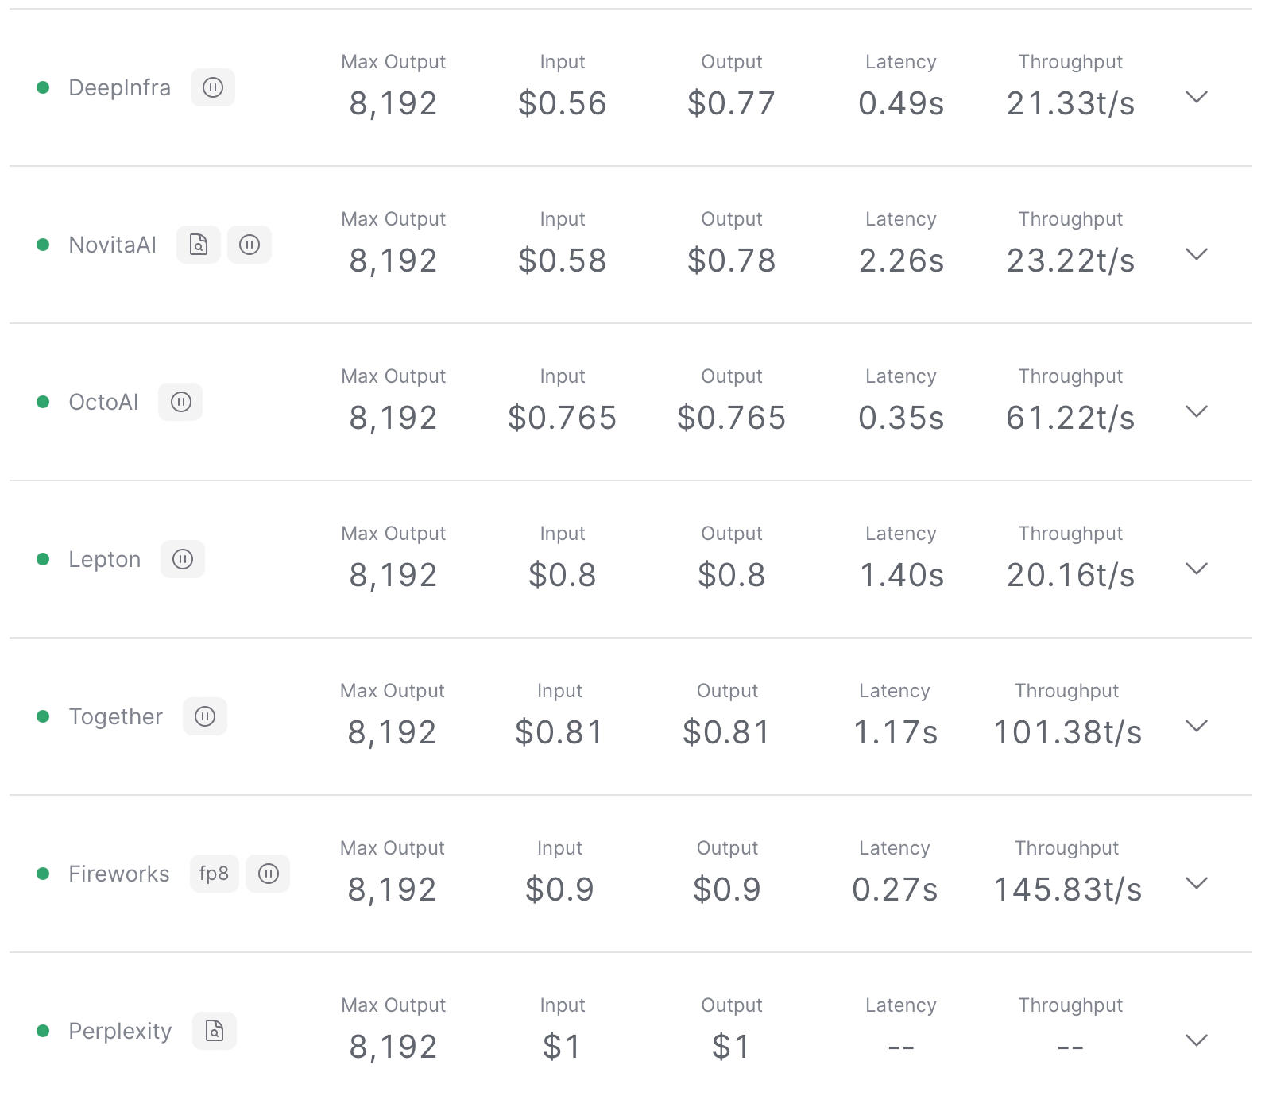Click the pause icon in the NovitaAI row

[x=250, y=245]
